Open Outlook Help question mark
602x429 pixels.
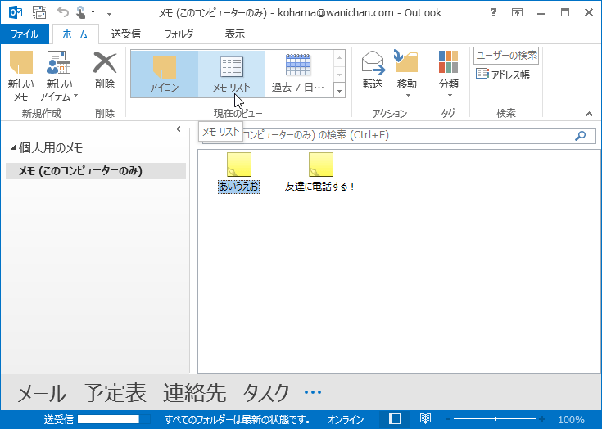[493, 12]
